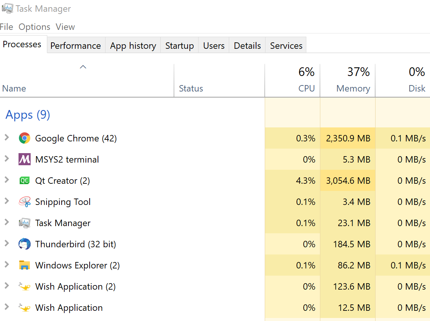Select the Qt Creator (2) row name
430x321 pixels.
(62, 181)
